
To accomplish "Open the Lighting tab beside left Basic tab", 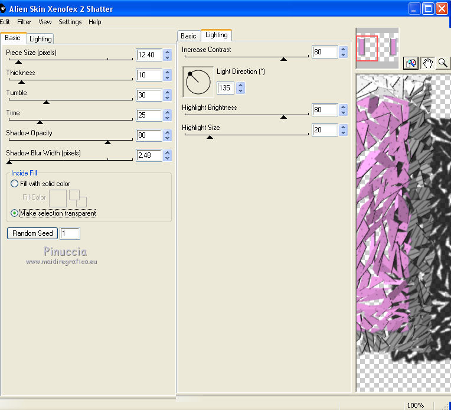I will click(40, 39).
